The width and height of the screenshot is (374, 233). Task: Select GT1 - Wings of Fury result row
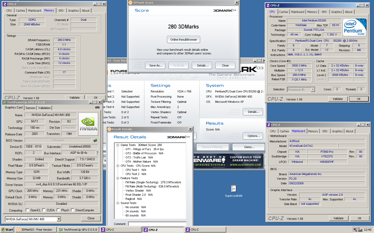(x=144, y=149)
